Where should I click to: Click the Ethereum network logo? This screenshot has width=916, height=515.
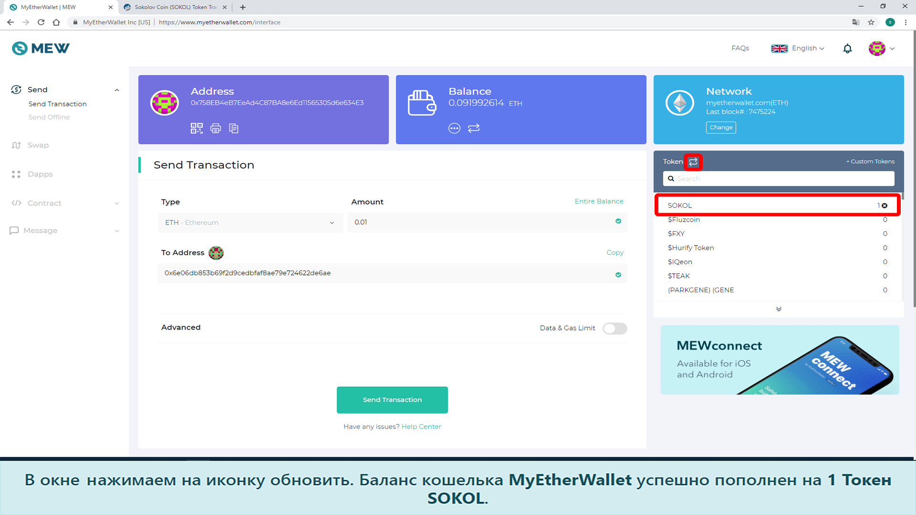click(x=680, y=103)
